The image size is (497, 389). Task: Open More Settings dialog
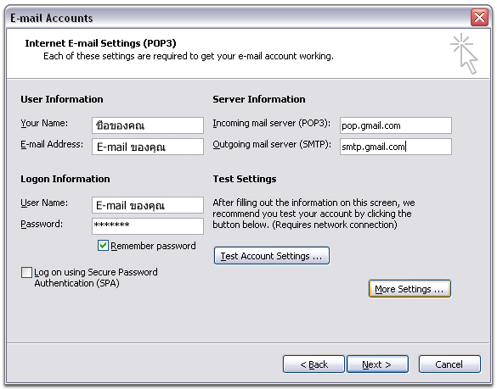pos(409,289)
